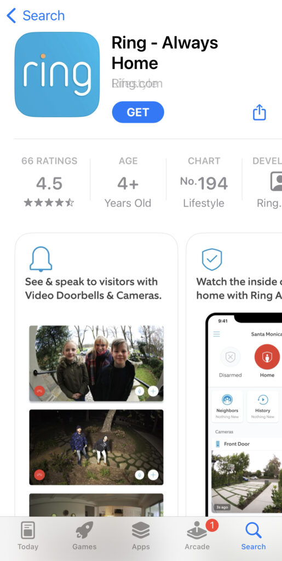Open the daytime family doorbell screenshot
282x561 pixels.
click(x=96, y=363)
